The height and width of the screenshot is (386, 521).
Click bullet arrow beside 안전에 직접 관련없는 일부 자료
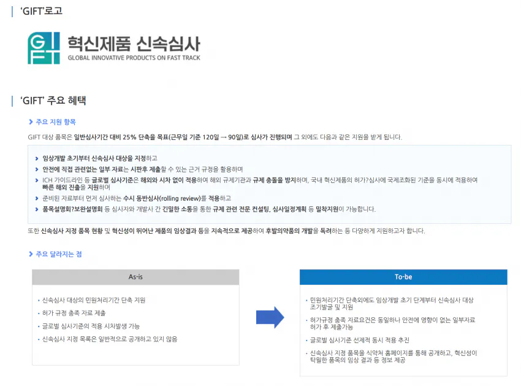click(37, 170)
